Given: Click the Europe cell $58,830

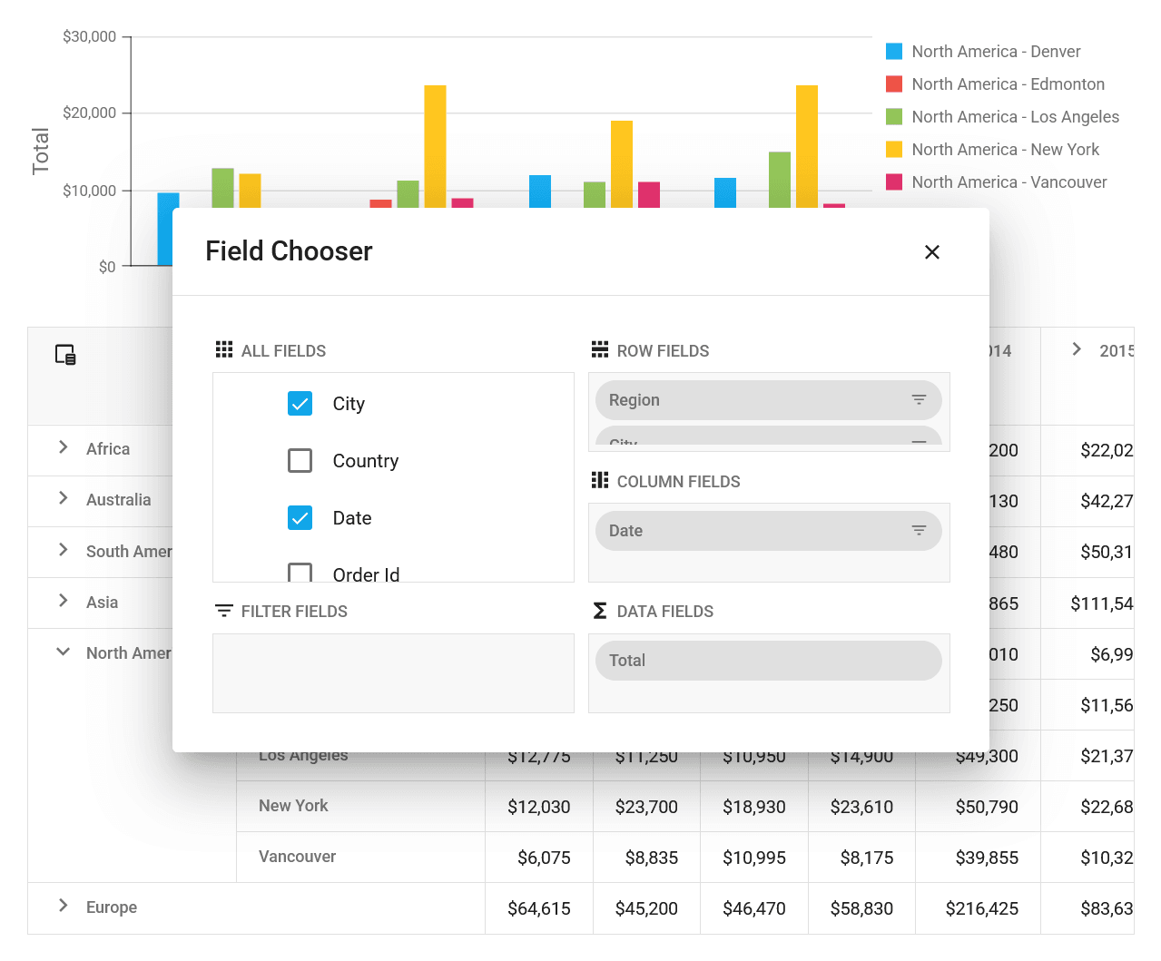Looking at the screenshot, I should point(861,908).
